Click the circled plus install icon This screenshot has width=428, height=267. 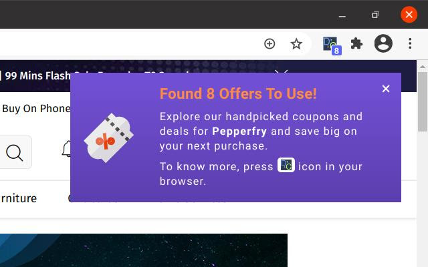pos(270,44)
